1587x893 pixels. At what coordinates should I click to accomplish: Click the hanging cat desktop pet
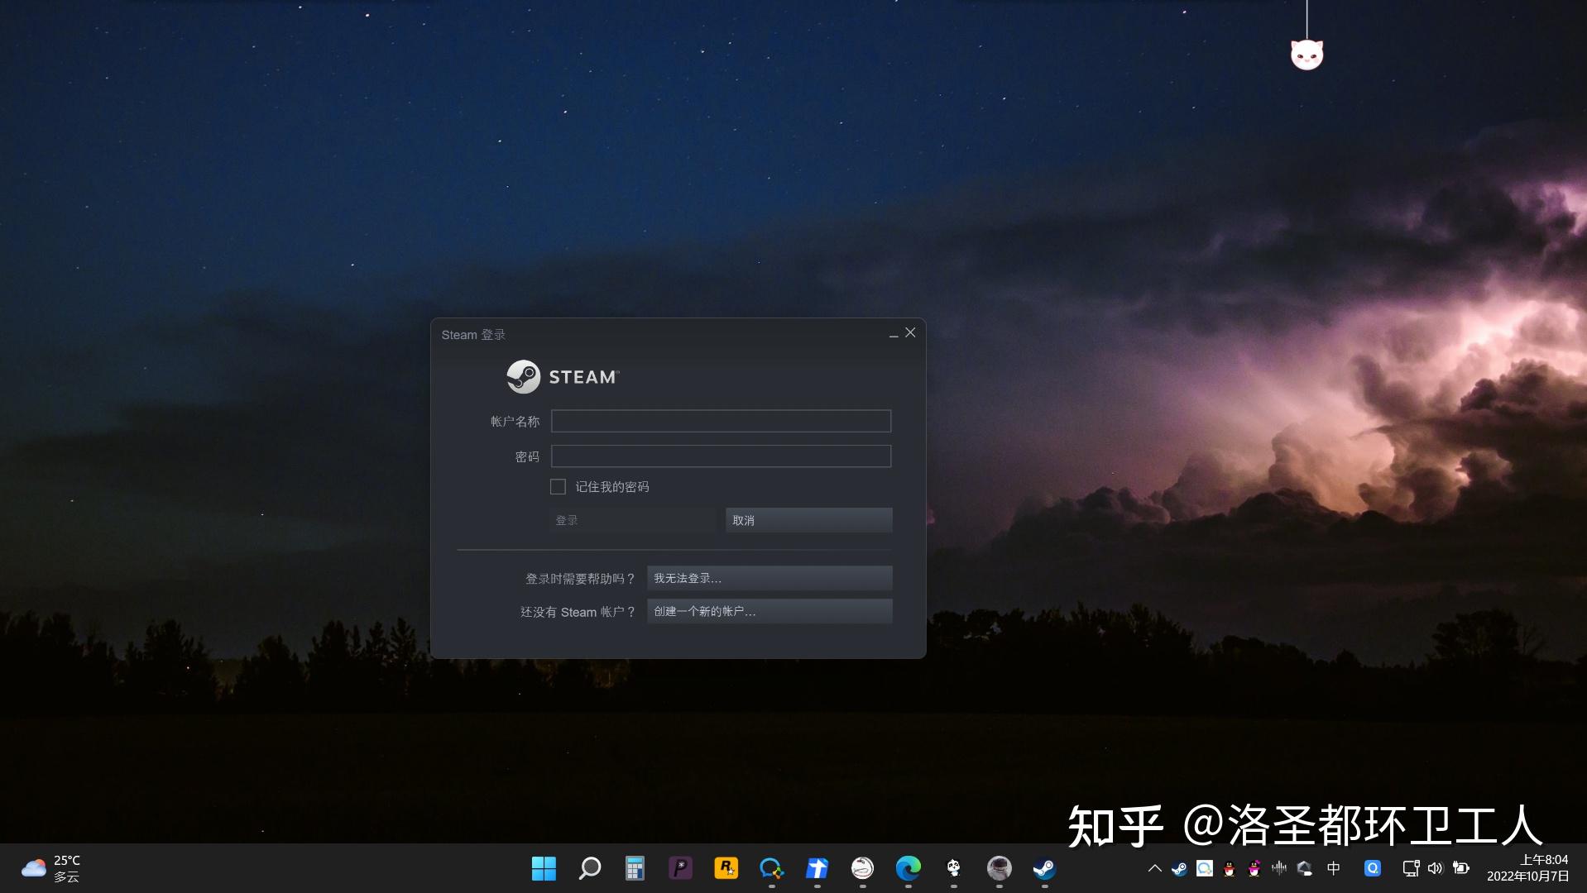coord(1307,55)
